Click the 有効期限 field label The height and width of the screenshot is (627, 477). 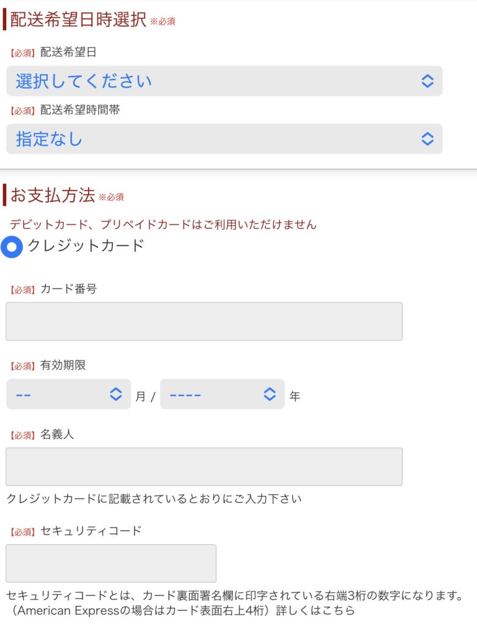tap(63, 365)
